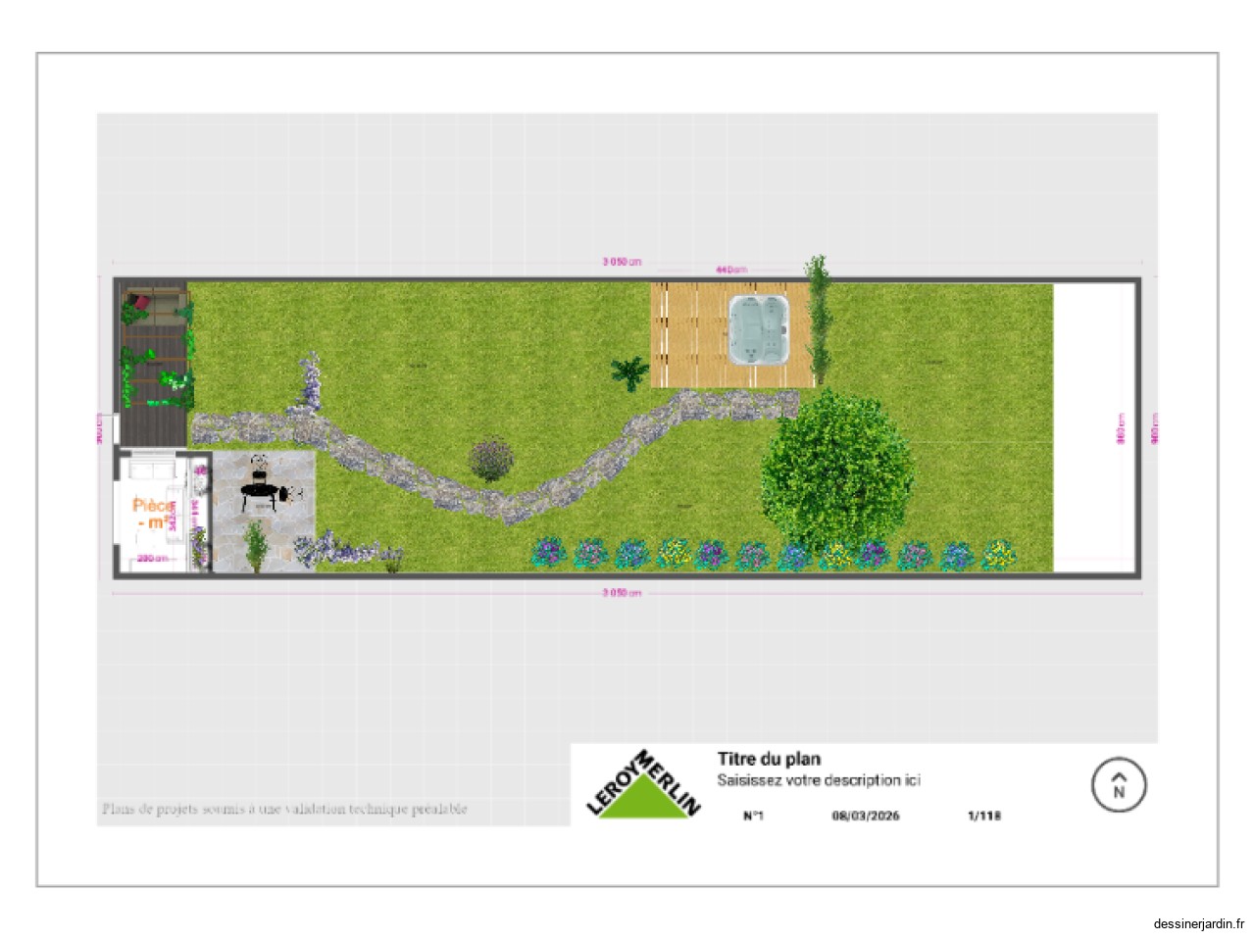
Task: Select the large round green bush
Action: (x=836, y=470)
